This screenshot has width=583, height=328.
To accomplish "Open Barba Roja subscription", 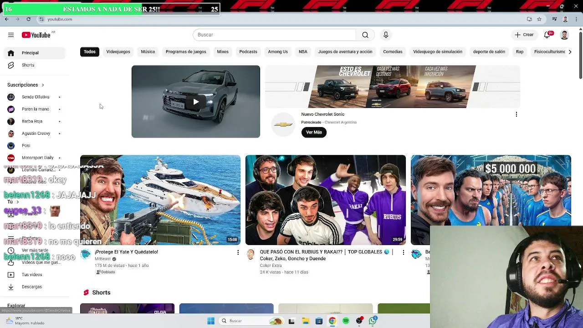I will click(x=36, y=121).
